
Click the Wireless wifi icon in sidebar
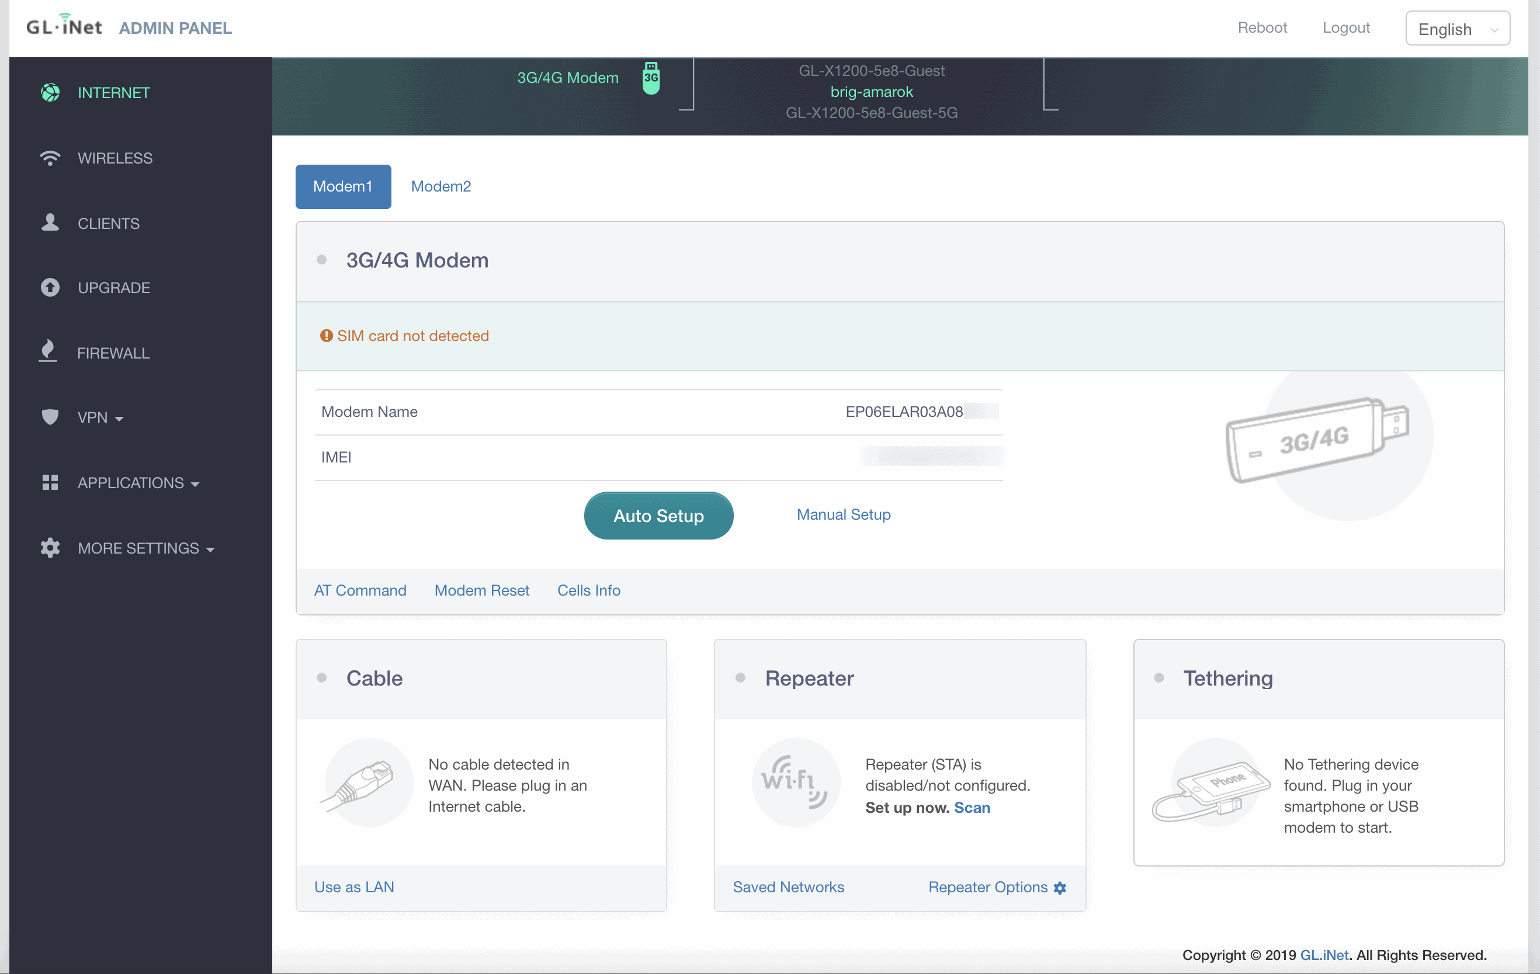50,158
